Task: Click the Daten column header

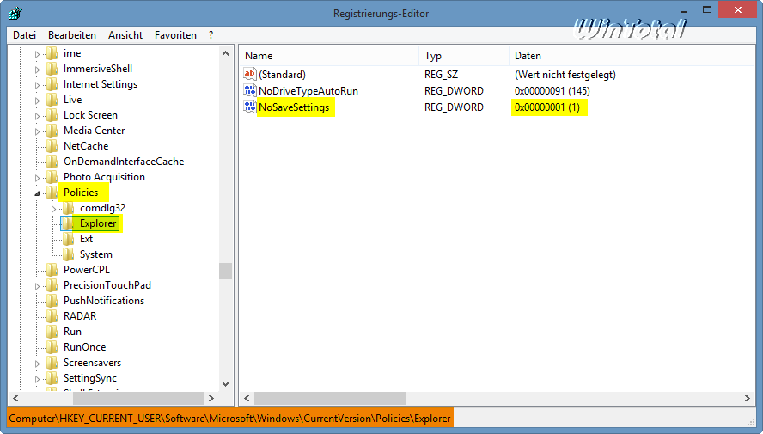Action: [x=632, y=56]
